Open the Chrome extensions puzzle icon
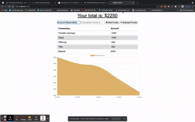 point(175,7)
